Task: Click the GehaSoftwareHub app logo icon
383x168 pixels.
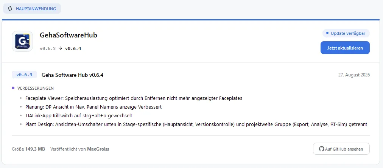Action: [x=22, y=41]
